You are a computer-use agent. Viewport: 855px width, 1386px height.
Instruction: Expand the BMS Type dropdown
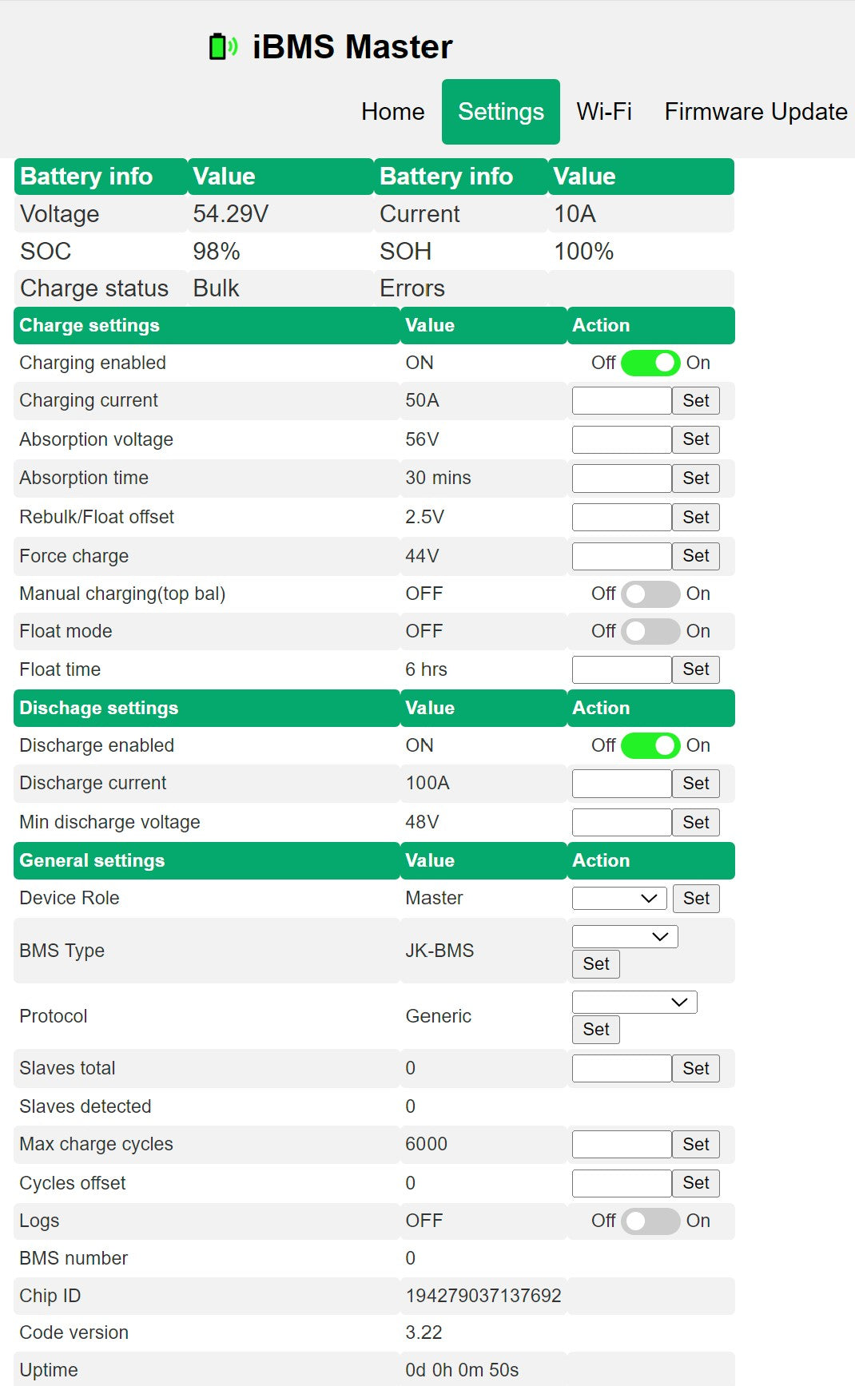[x=625, y=936]
